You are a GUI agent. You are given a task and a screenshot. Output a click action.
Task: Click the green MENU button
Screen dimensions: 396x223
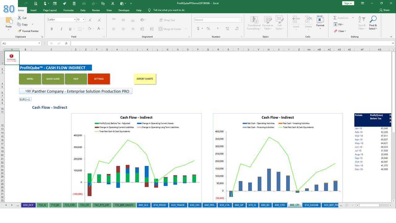click(x=30, y=79)
